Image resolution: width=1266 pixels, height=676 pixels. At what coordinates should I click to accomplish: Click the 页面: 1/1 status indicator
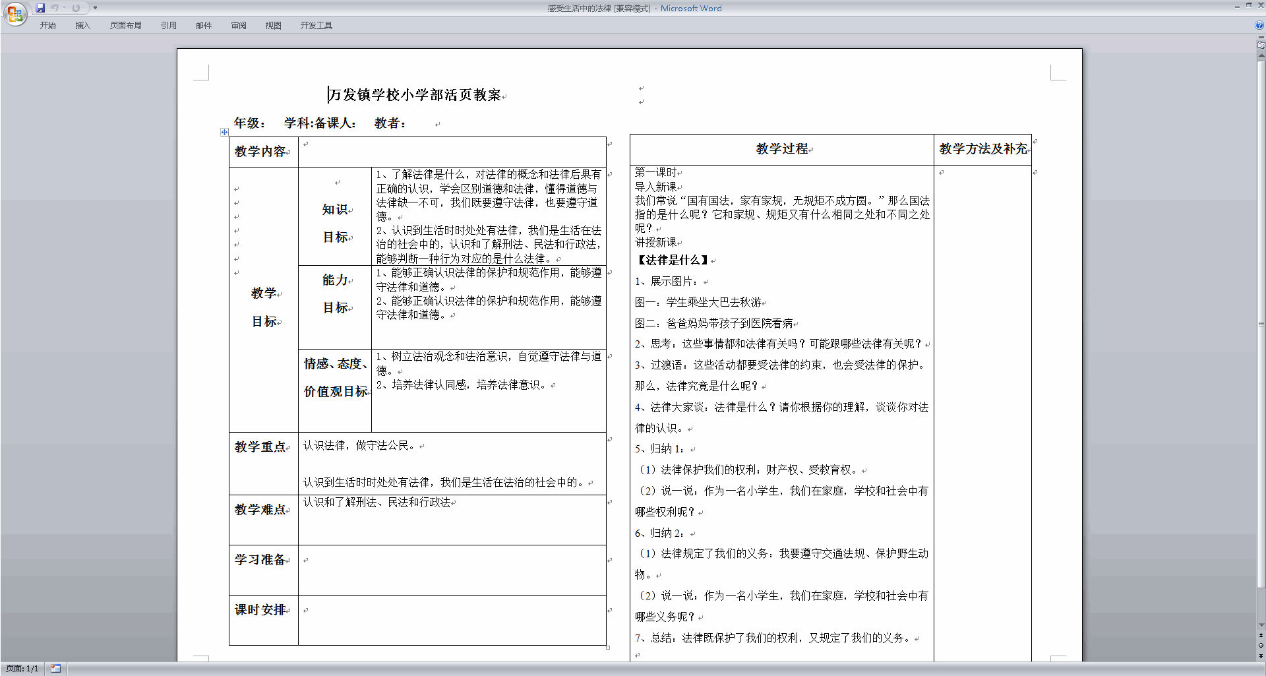coord(22,669)
